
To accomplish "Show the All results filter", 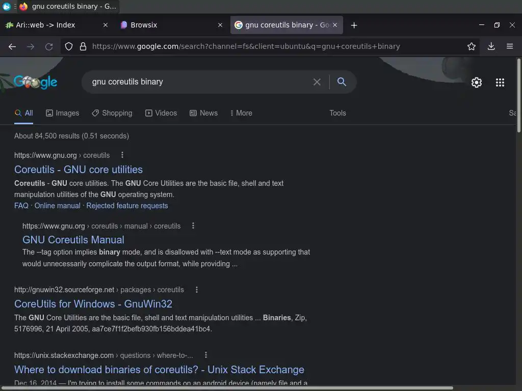I will click(23, 113).
